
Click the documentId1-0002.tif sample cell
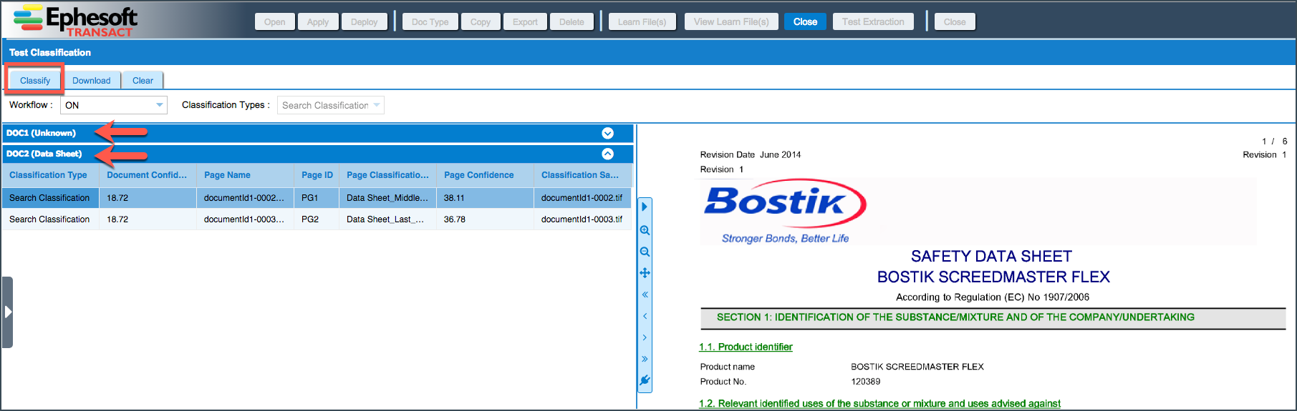point(582,198)
